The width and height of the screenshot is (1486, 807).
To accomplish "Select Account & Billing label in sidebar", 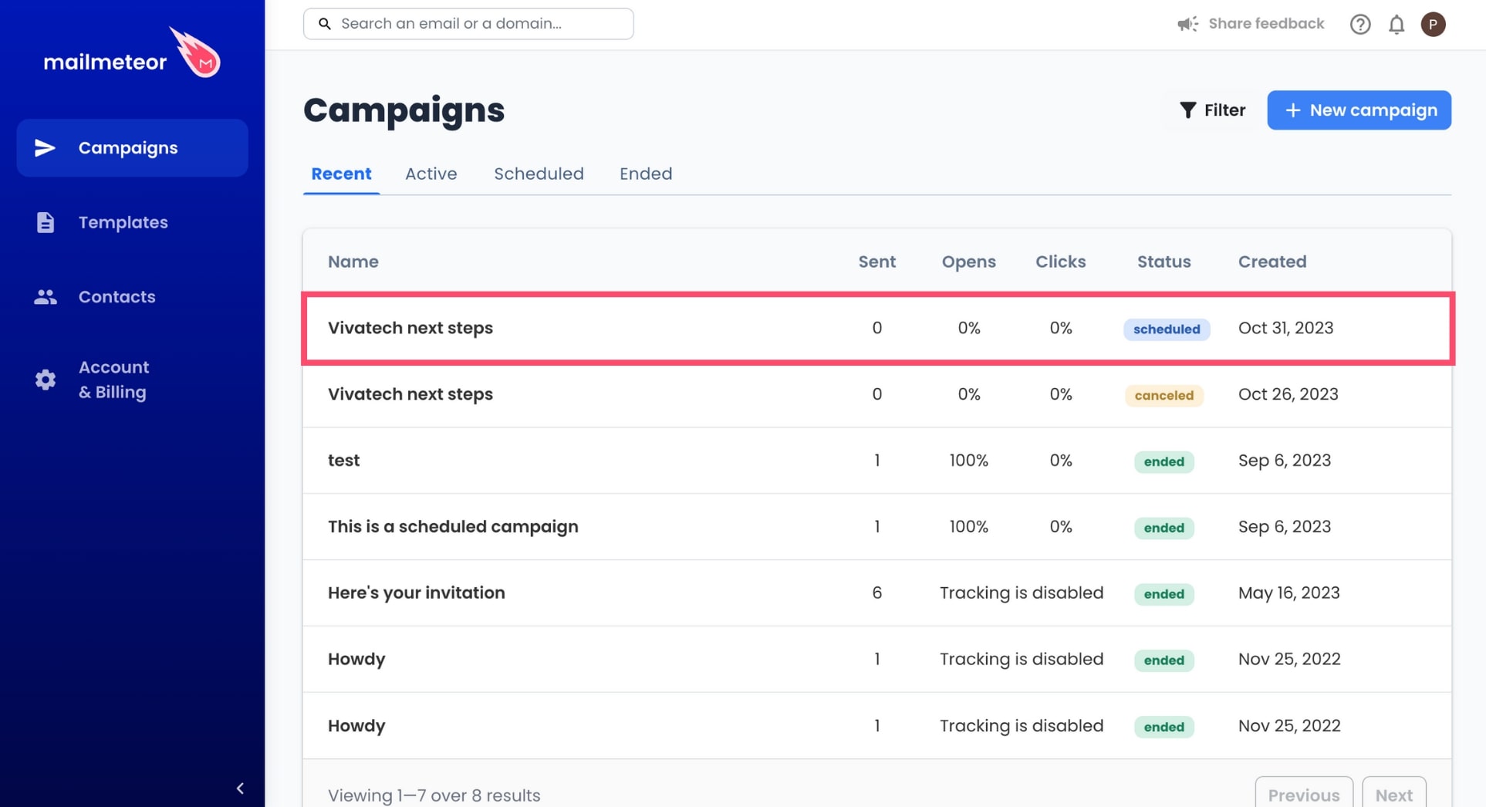I will (114, 380).
